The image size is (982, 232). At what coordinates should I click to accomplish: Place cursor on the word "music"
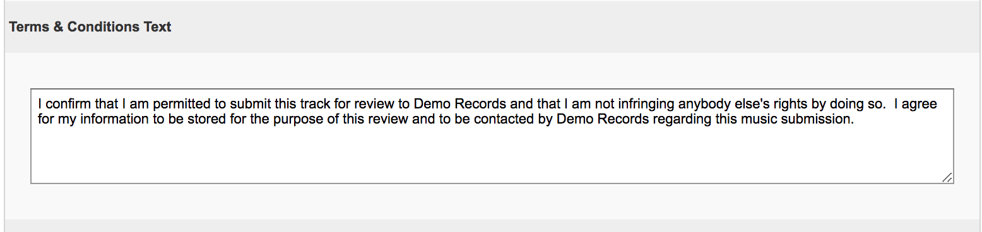pyautogui.click(x=751, y=120)
